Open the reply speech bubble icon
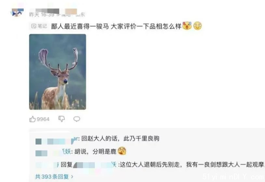The image size is (265, 182). click(x=77, y=119)
